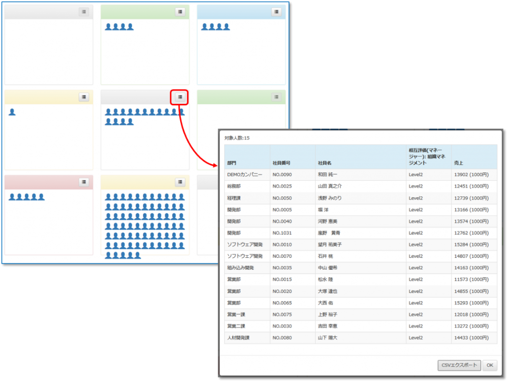Click sales value 15293 (1000円)

[x=471, y=303]
